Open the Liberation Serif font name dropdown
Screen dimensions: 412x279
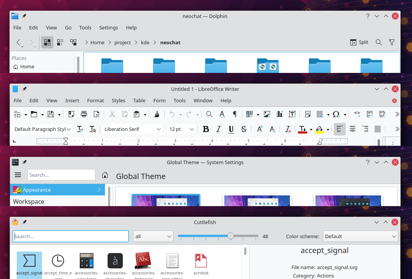(x=159, y=129)
